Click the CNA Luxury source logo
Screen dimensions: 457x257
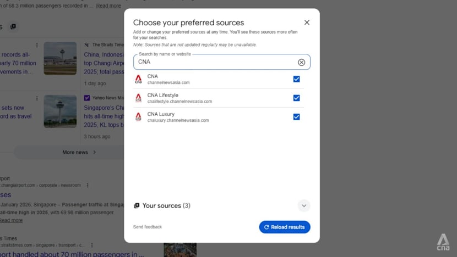[x=138, y=117]
